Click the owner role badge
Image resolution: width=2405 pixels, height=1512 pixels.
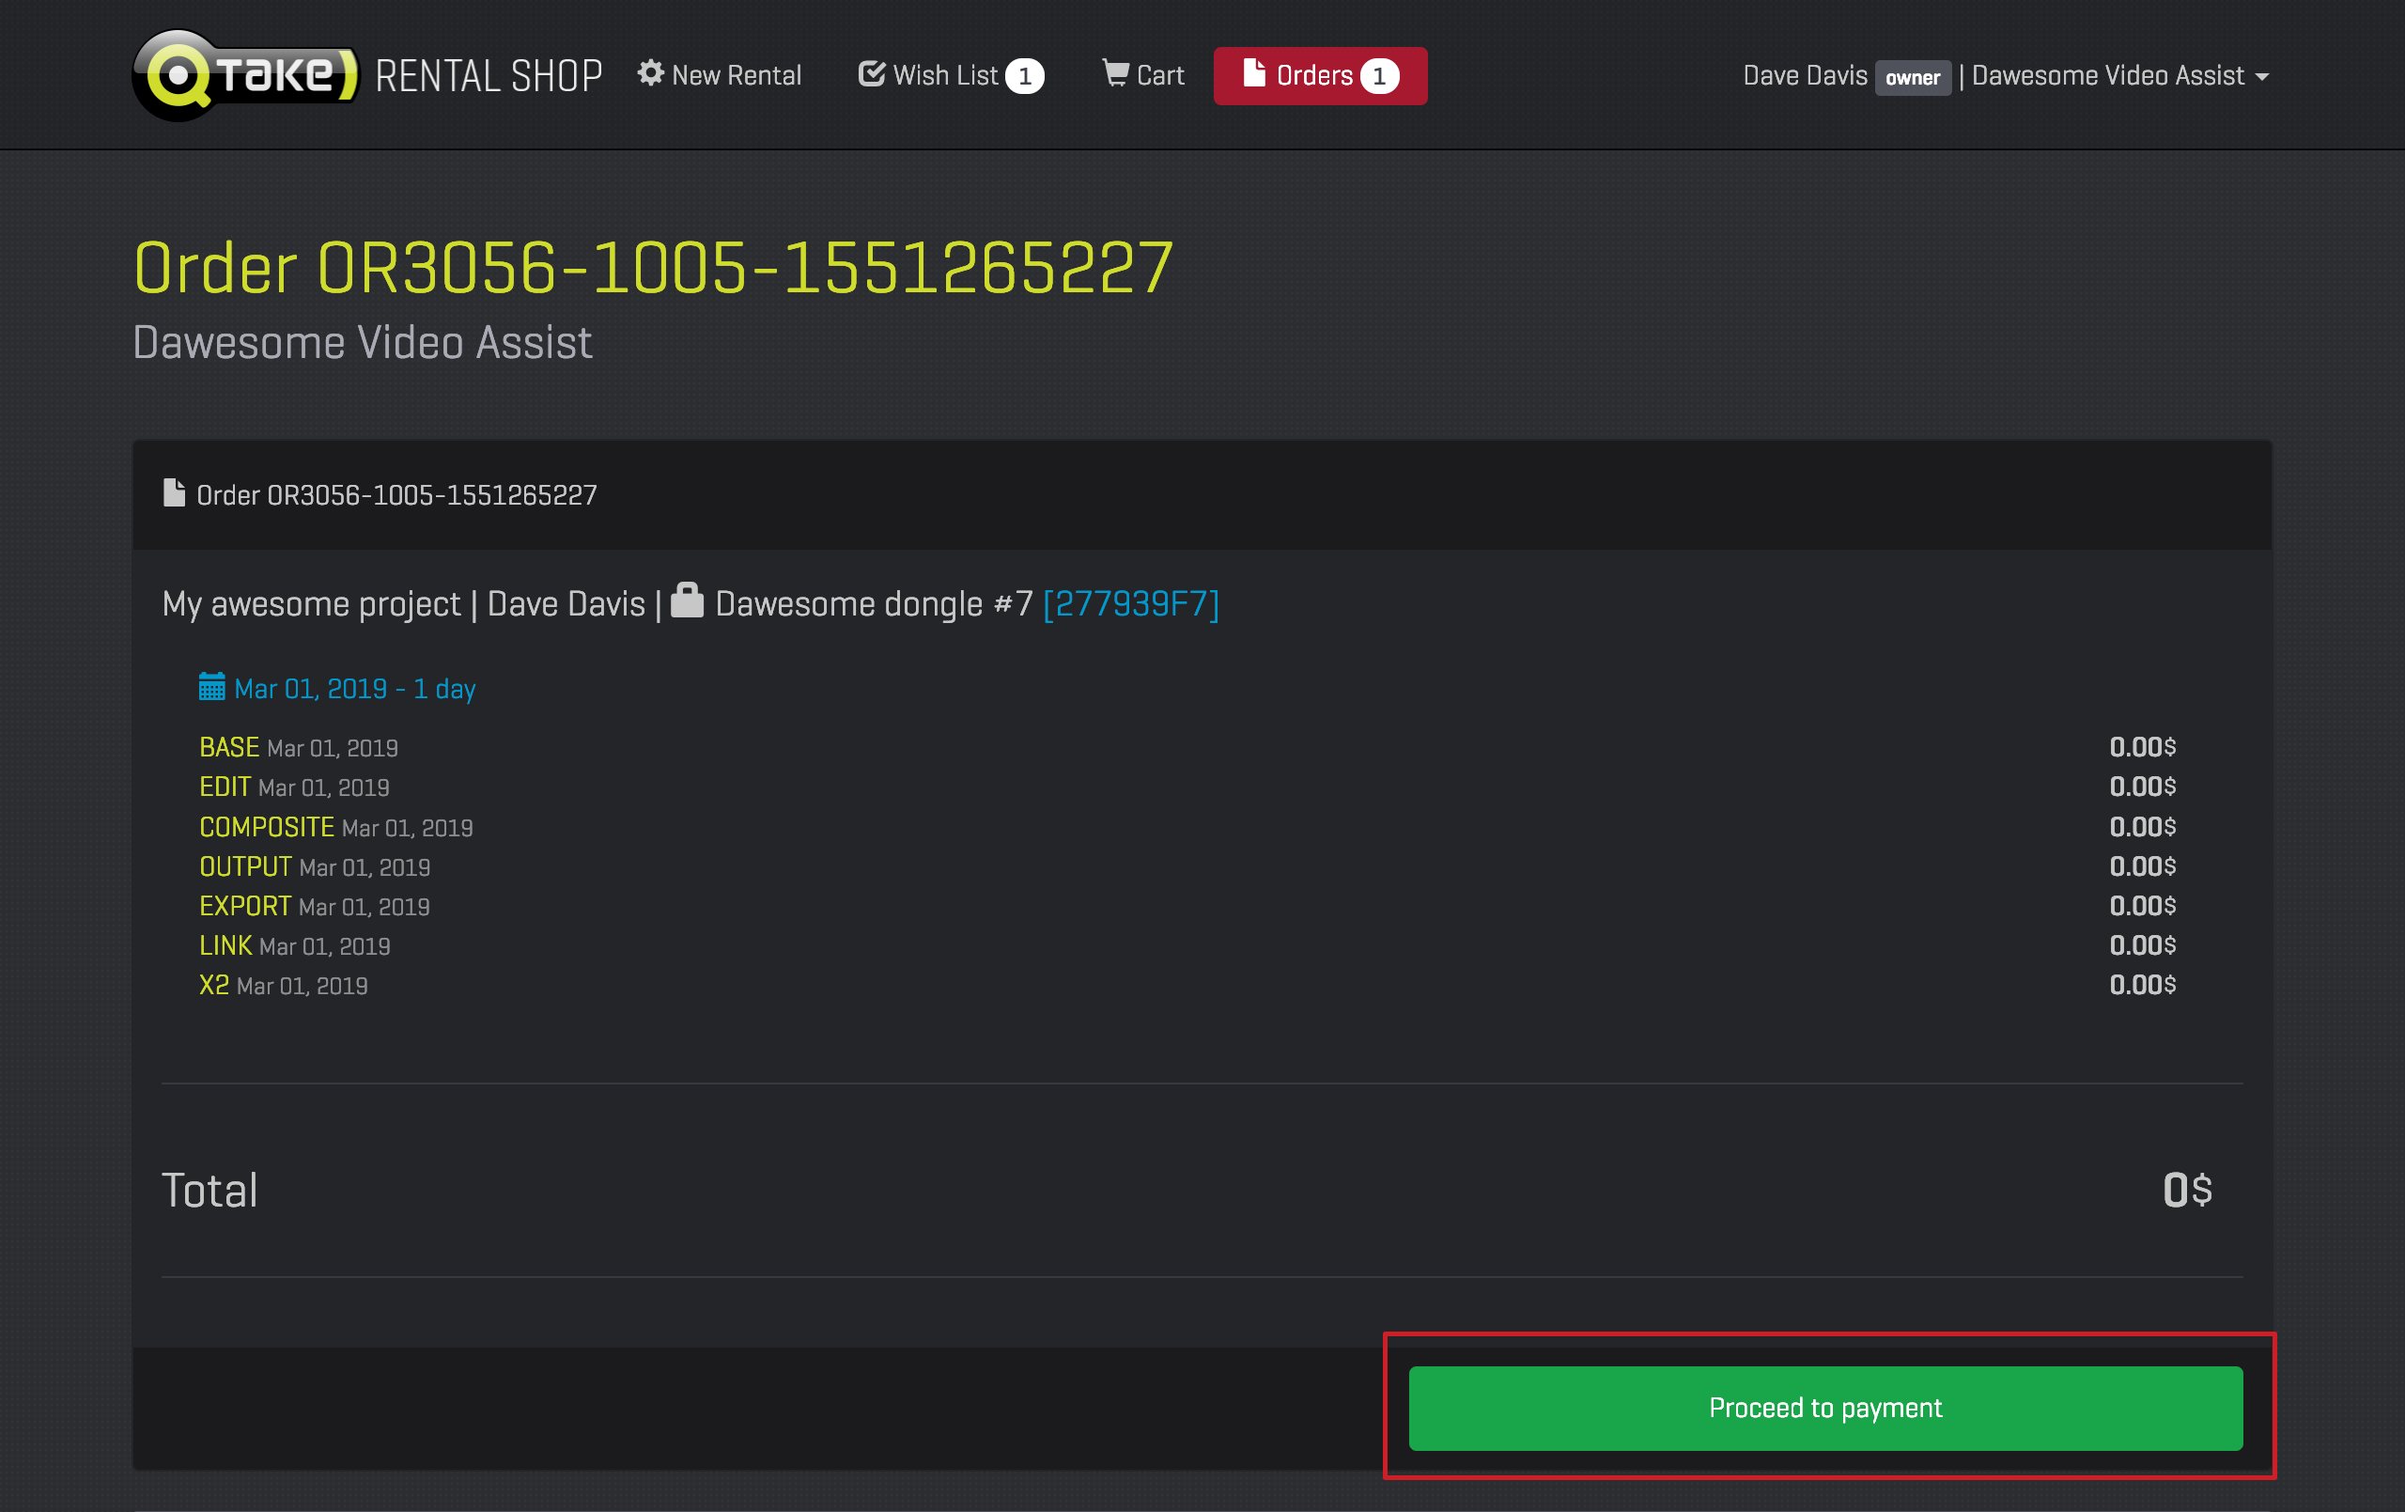[1912, 78]
